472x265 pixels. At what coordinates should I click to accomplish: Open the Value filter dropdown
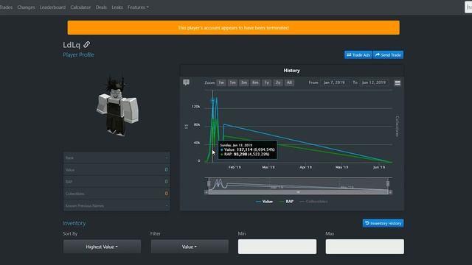(x=190, y=247)
